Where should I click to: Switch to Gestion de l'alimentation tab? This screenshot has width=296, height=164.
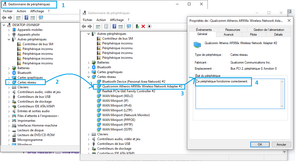tap(269, 30)
